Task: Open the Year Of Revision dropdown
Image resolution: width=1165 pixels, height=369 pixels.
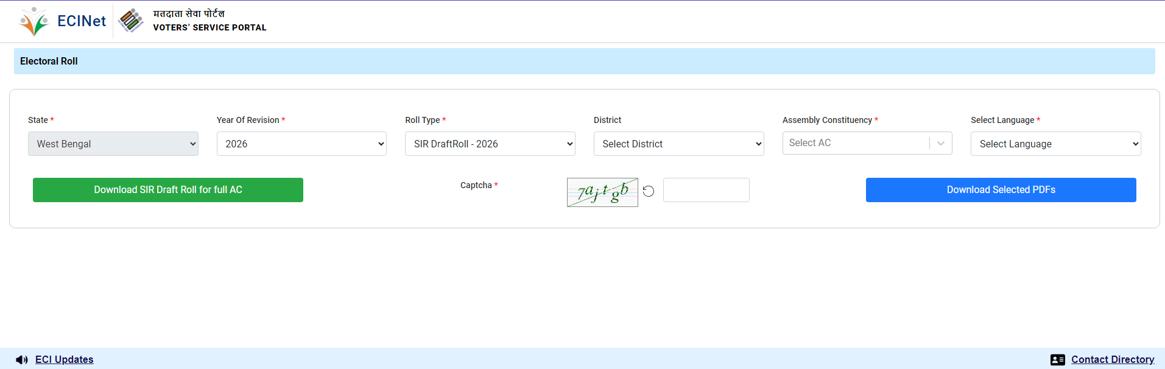Action: (301, 144)
